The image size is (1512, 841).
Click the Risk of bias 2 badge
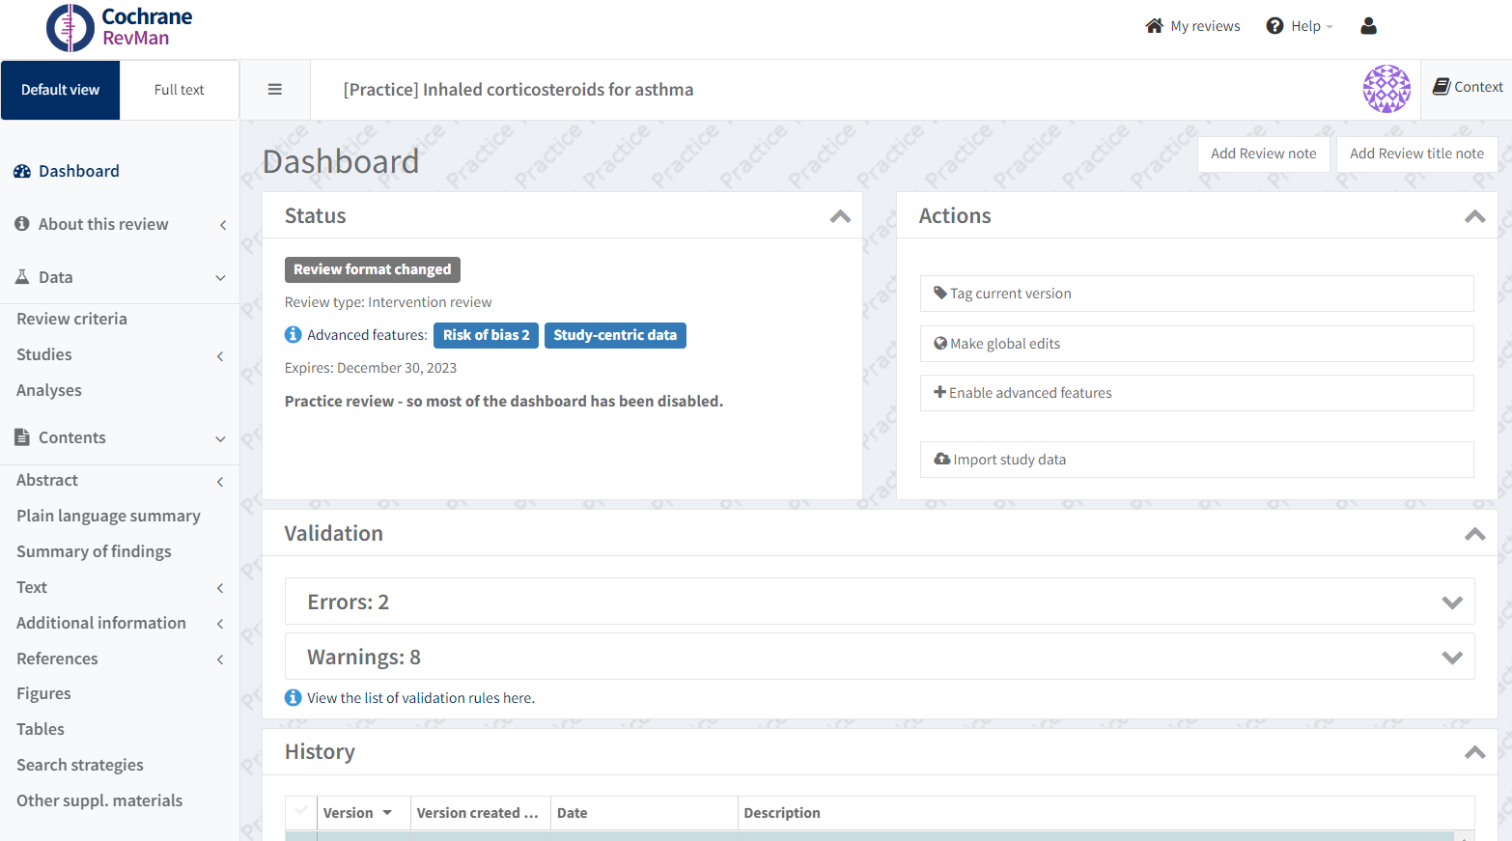(486, 335)
